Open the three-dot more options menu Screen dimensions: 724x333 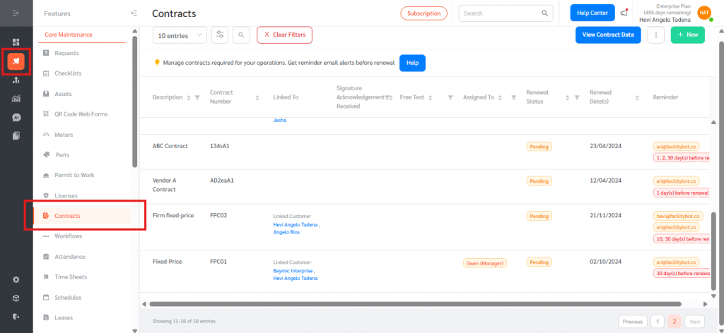coord(655,35)
